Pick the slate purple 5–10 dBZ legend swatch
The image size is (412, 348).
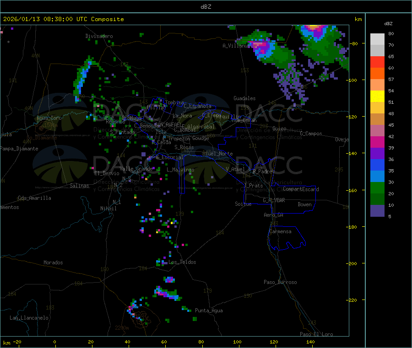click(377, 211)
